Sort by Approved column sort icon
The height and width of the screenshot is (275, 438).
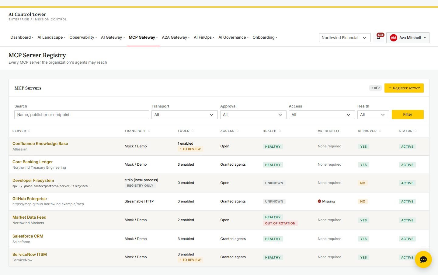point(380,131)
